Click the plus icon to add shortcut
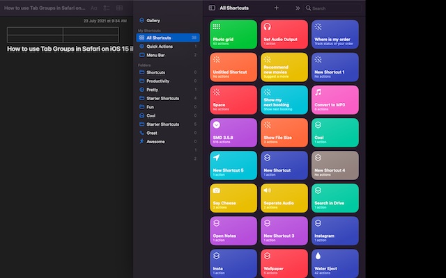446x278 pixels. click(x=277, y=8)
